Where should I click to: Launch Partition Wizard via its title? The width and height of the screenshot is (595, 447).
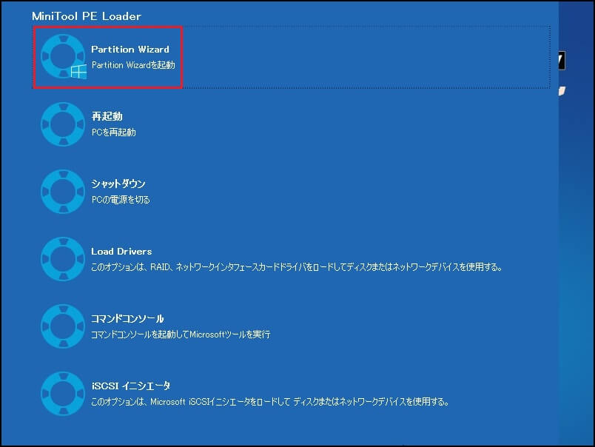(130, 50)
